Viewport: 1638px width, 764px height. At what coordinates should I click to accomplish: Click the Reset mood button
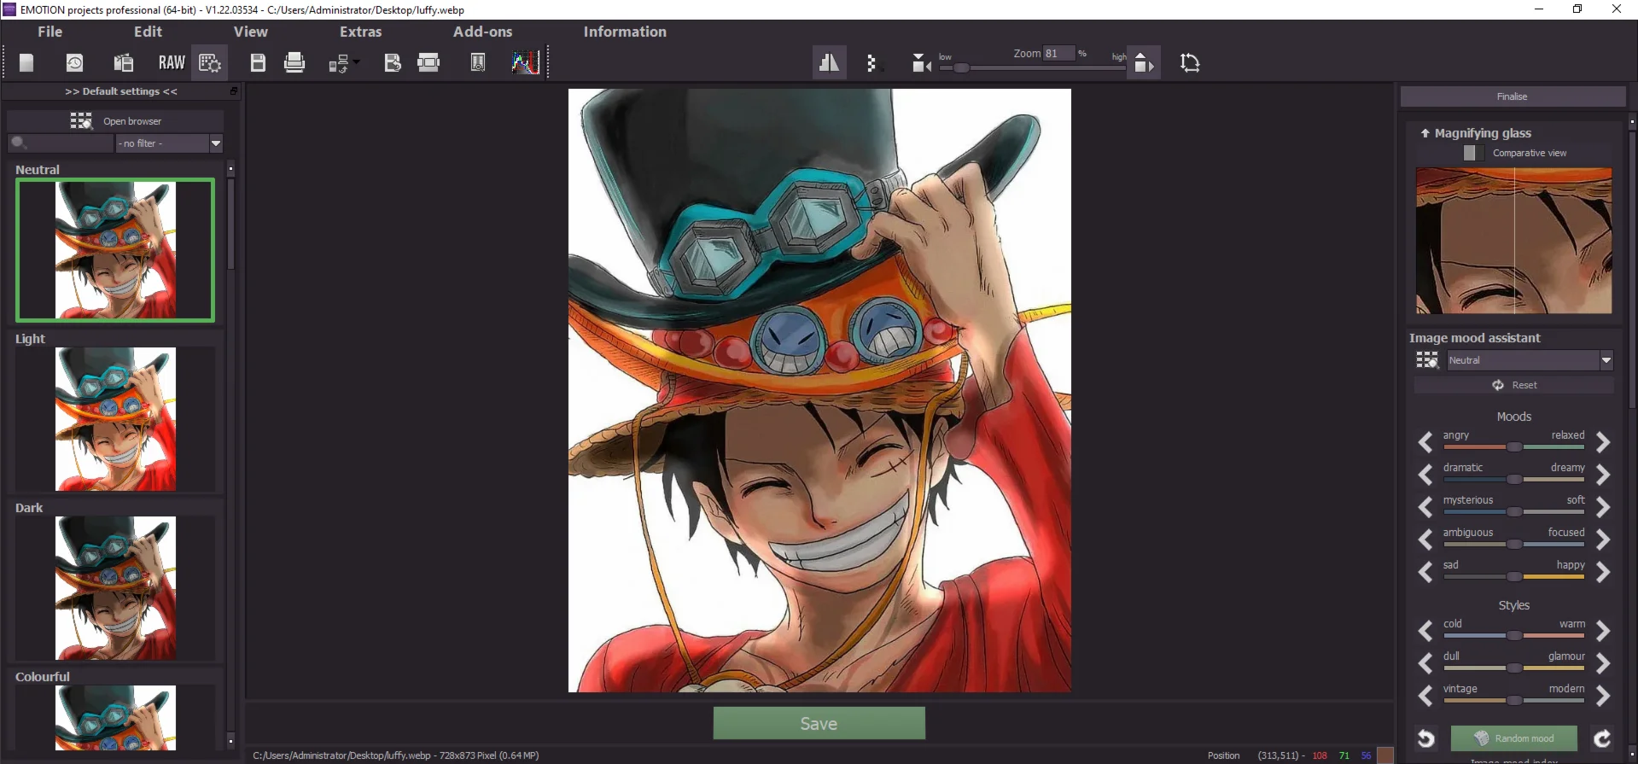click(1514, 385)
